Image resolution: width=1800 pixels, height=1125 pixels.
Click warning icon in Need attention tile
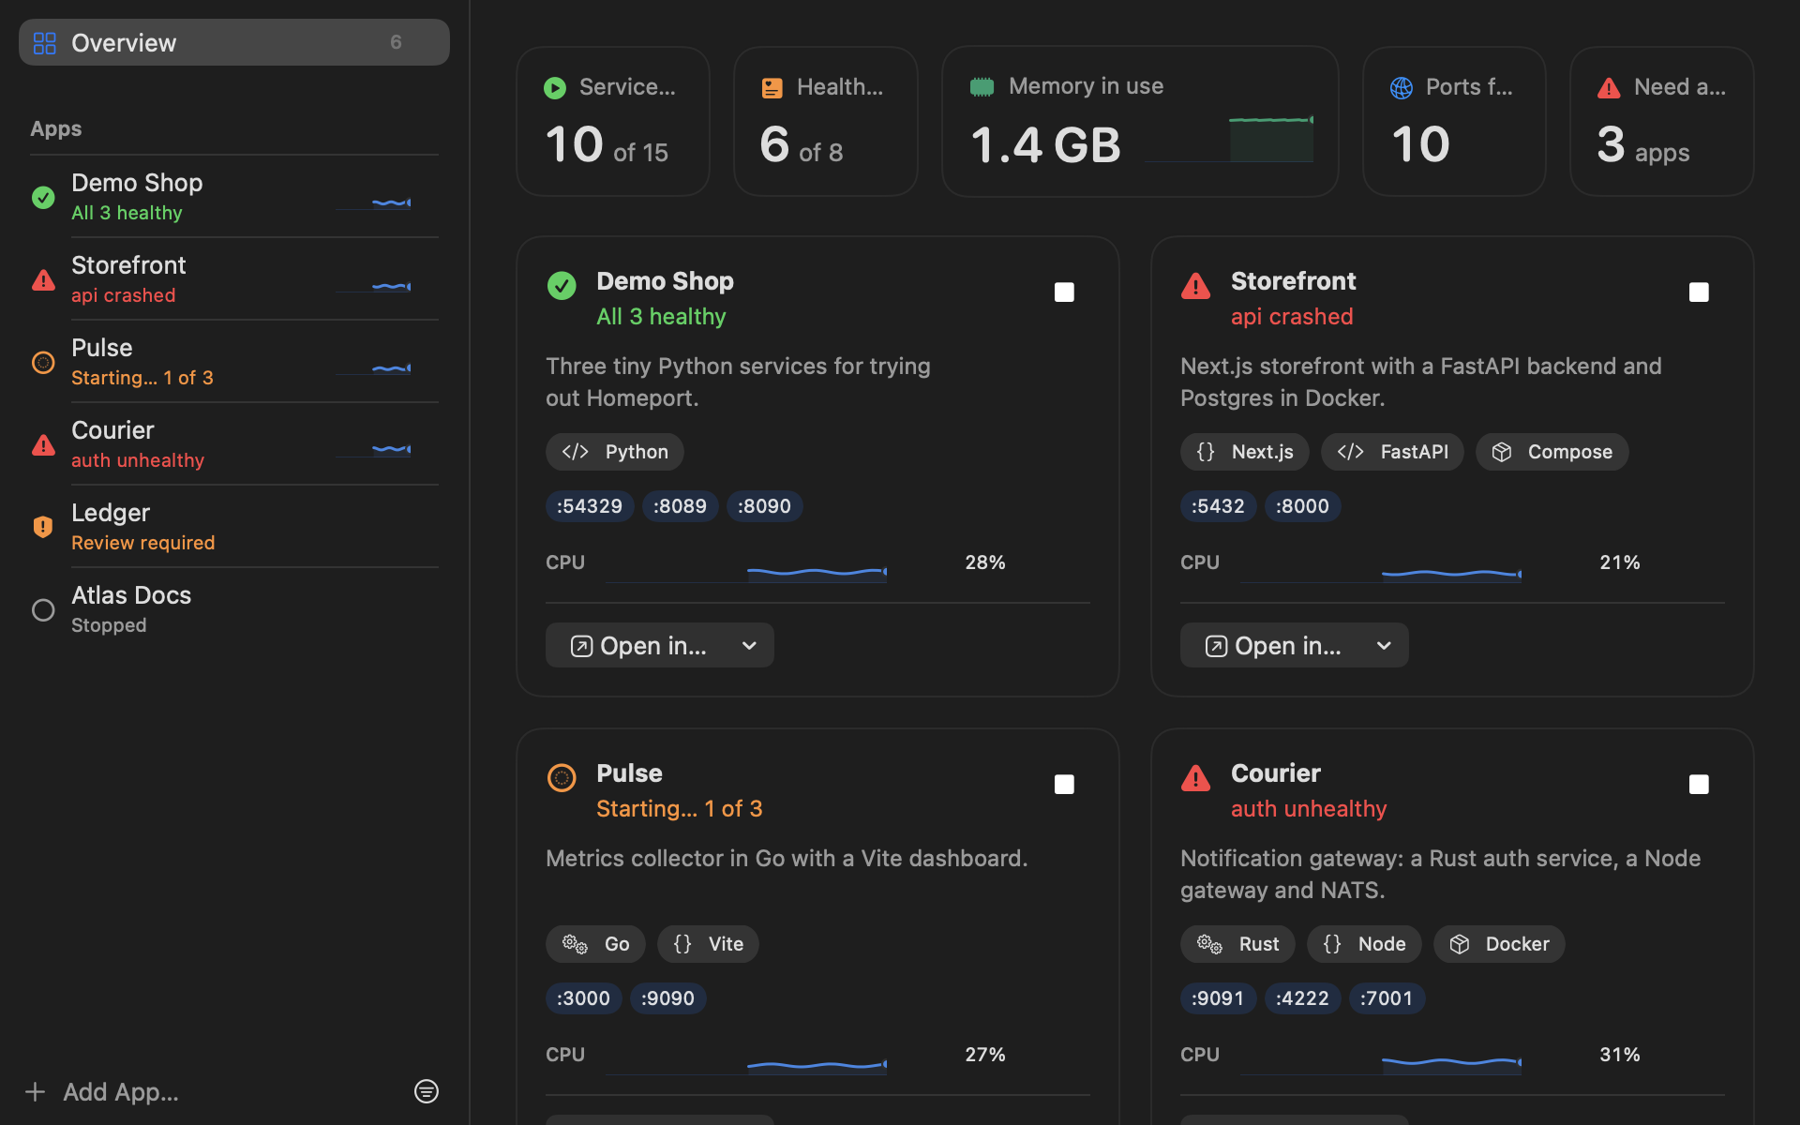1610,88
